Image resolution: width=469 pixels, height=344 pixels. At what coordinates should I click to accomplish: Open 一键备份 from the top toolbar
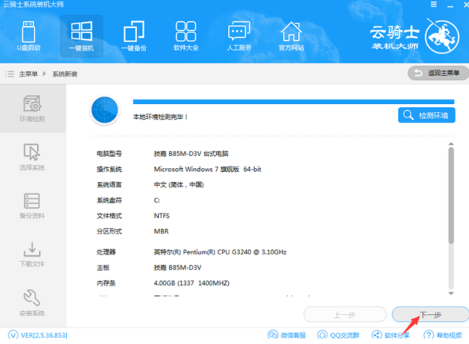(x=134, y=36)
